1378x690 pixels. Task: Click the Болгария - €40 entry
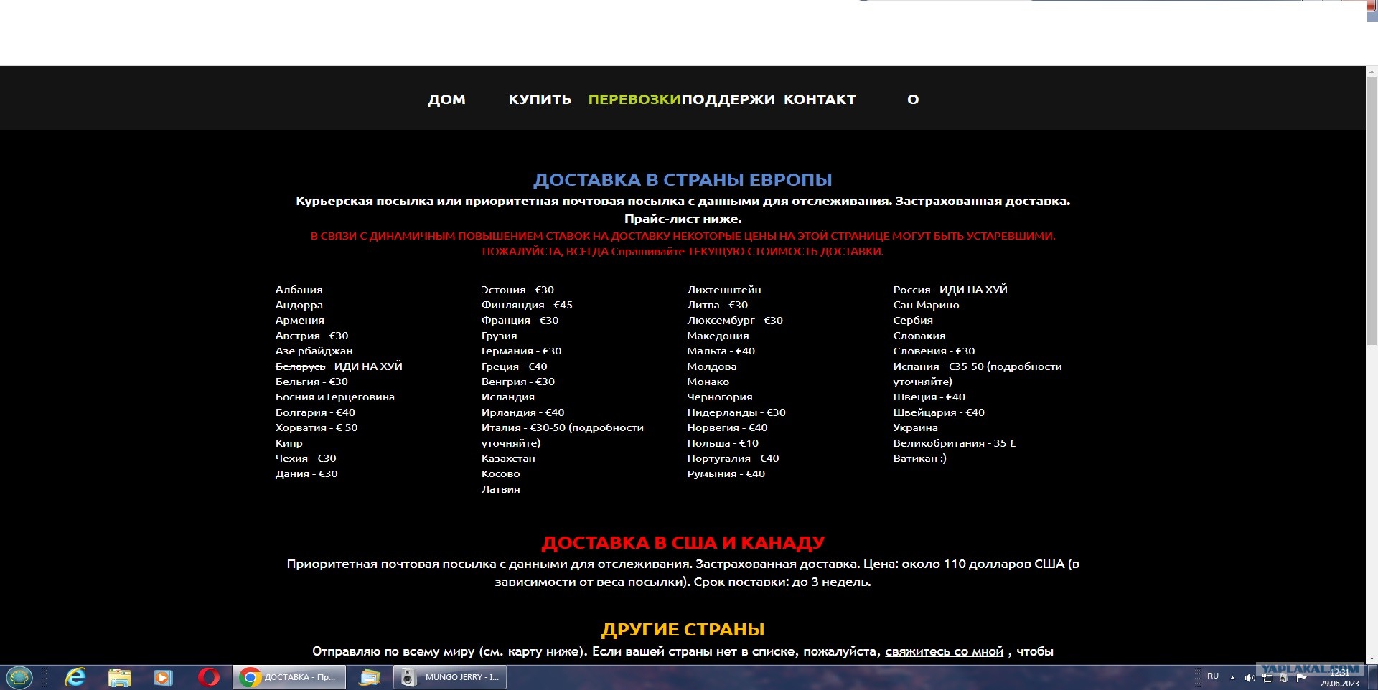315,412
